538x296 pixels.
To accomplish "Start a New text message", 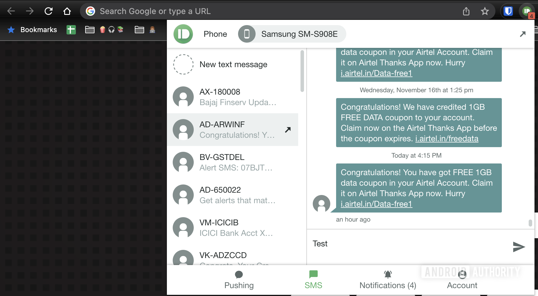I will pos(233,65).
